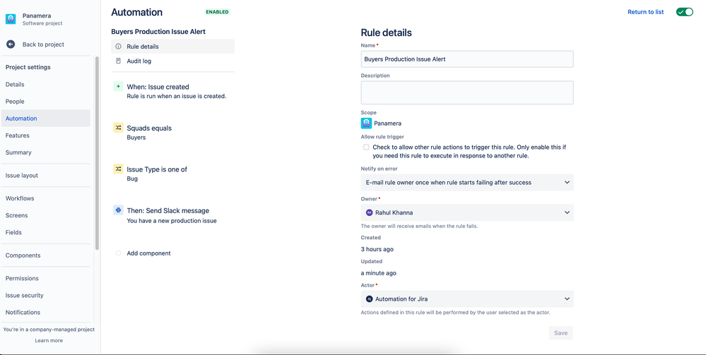Click the Issue Type condition icon
This screenshot has height=355, width=706.
pos(119,169)
